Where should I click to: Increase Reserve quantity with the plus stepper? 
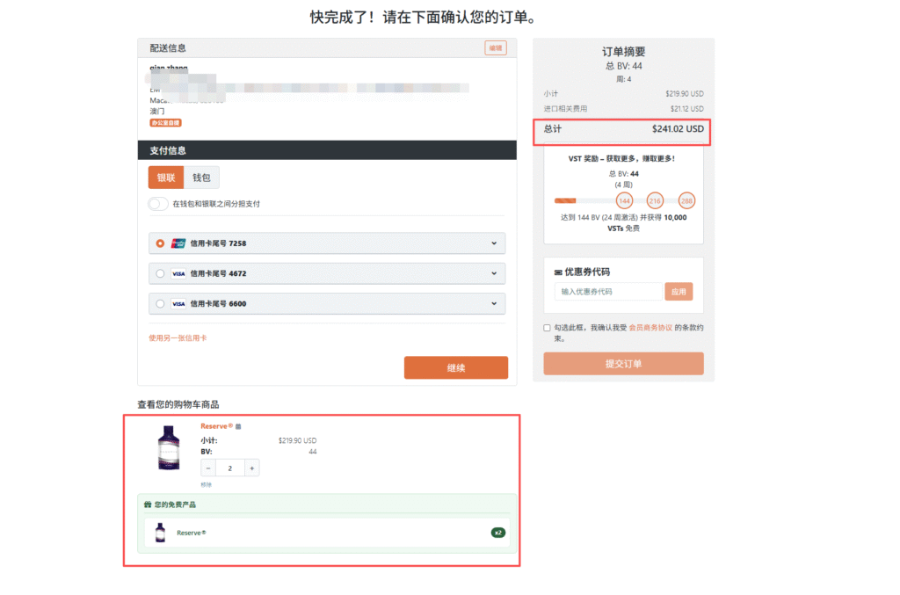[251, 468]
